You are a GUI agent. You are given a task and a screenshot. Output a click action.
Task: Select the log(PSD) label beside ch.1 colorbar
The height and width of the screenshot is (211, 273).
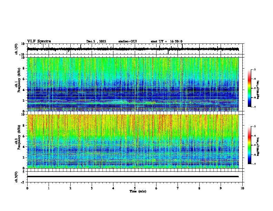[x=258, y=90]
